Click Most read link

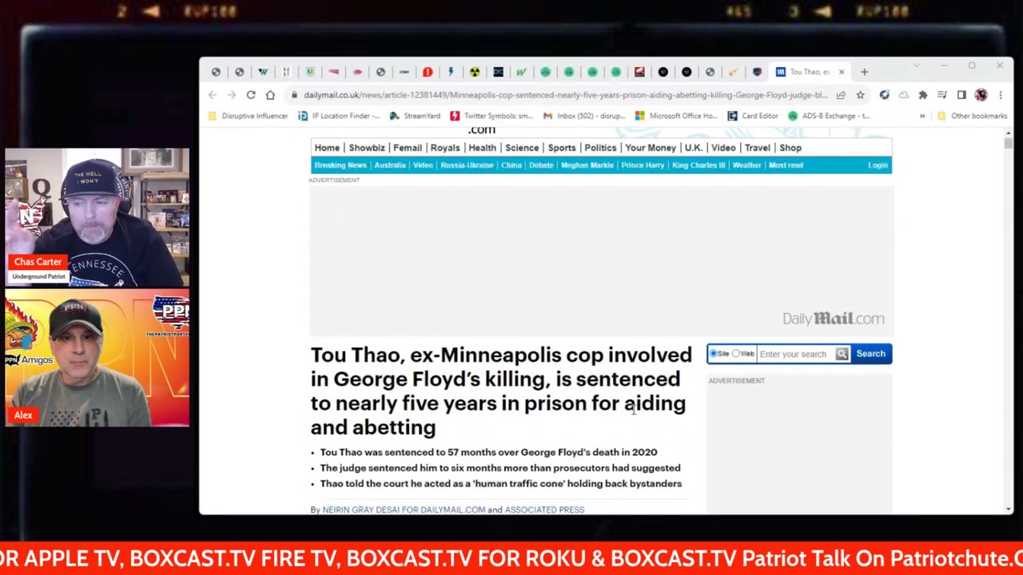786,165
